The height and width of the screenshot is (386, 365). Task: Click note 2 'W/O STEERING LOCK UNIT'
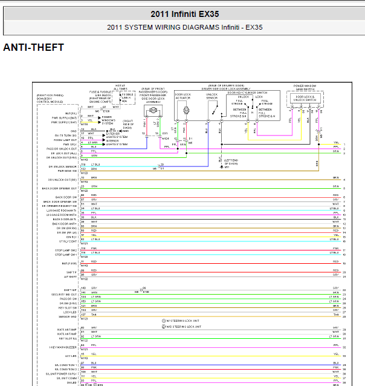pos(181,327)
